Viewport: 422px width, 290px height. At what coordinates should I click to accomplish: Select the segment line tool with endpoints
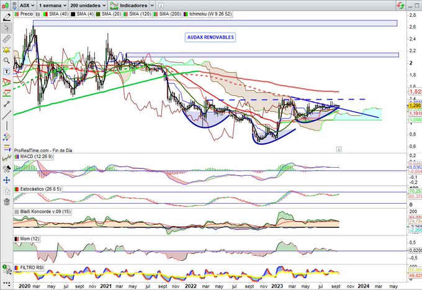click(7, 104)
